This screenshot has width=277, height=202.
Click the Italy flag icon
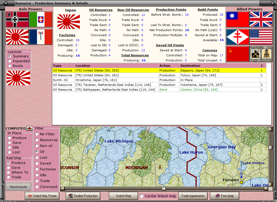(41, 19)
